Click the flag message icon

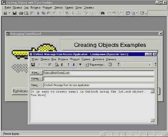(x=80, y=65)
